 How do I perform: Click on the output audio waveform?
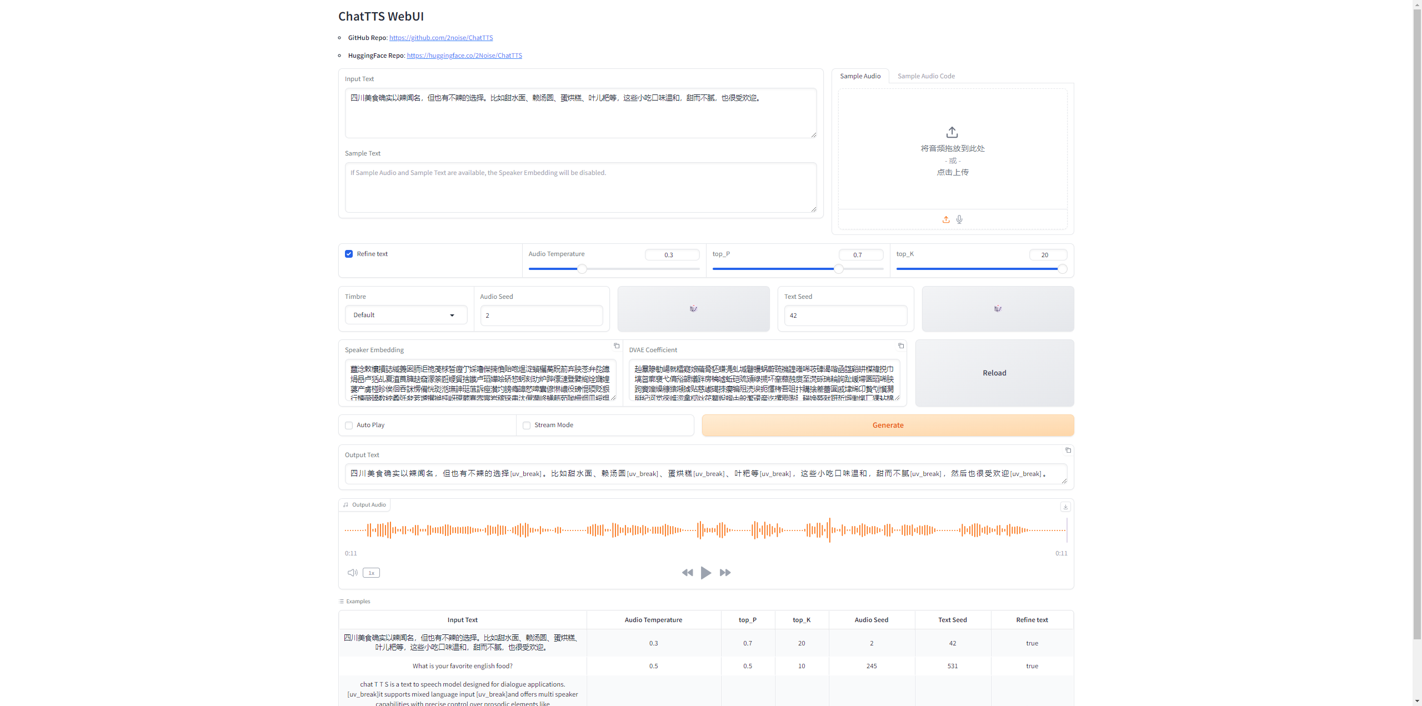tap(705, 530)
